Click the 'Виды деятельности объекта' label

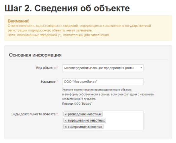34,114
